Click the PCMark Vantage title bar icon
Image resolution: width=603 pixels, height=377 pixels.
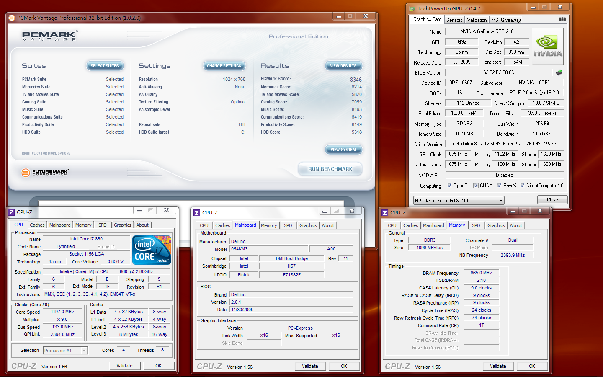coord(12,18)
